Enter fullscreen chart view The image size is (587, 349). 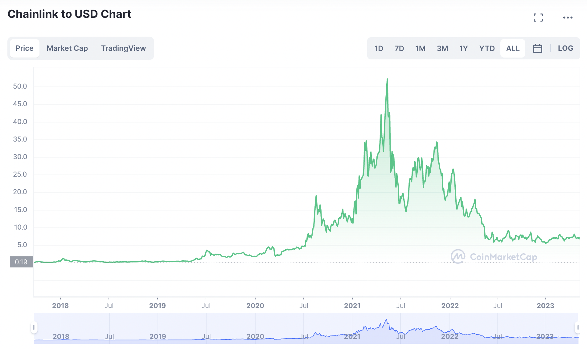538,18
